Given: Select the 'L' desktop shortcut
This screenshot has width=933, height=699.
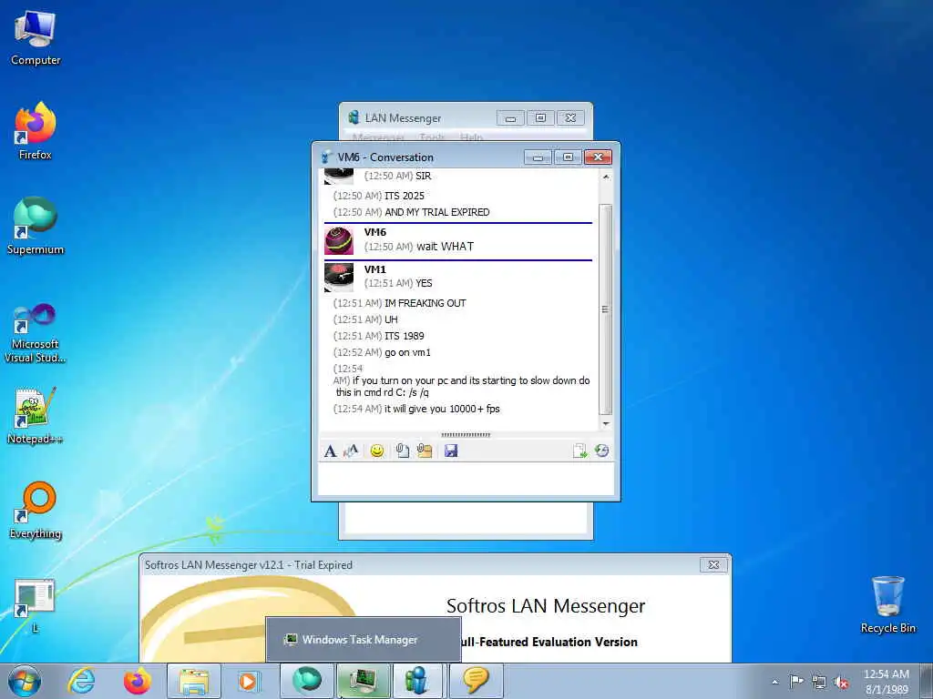Looking at the screenshot, I should coord(36,605).
